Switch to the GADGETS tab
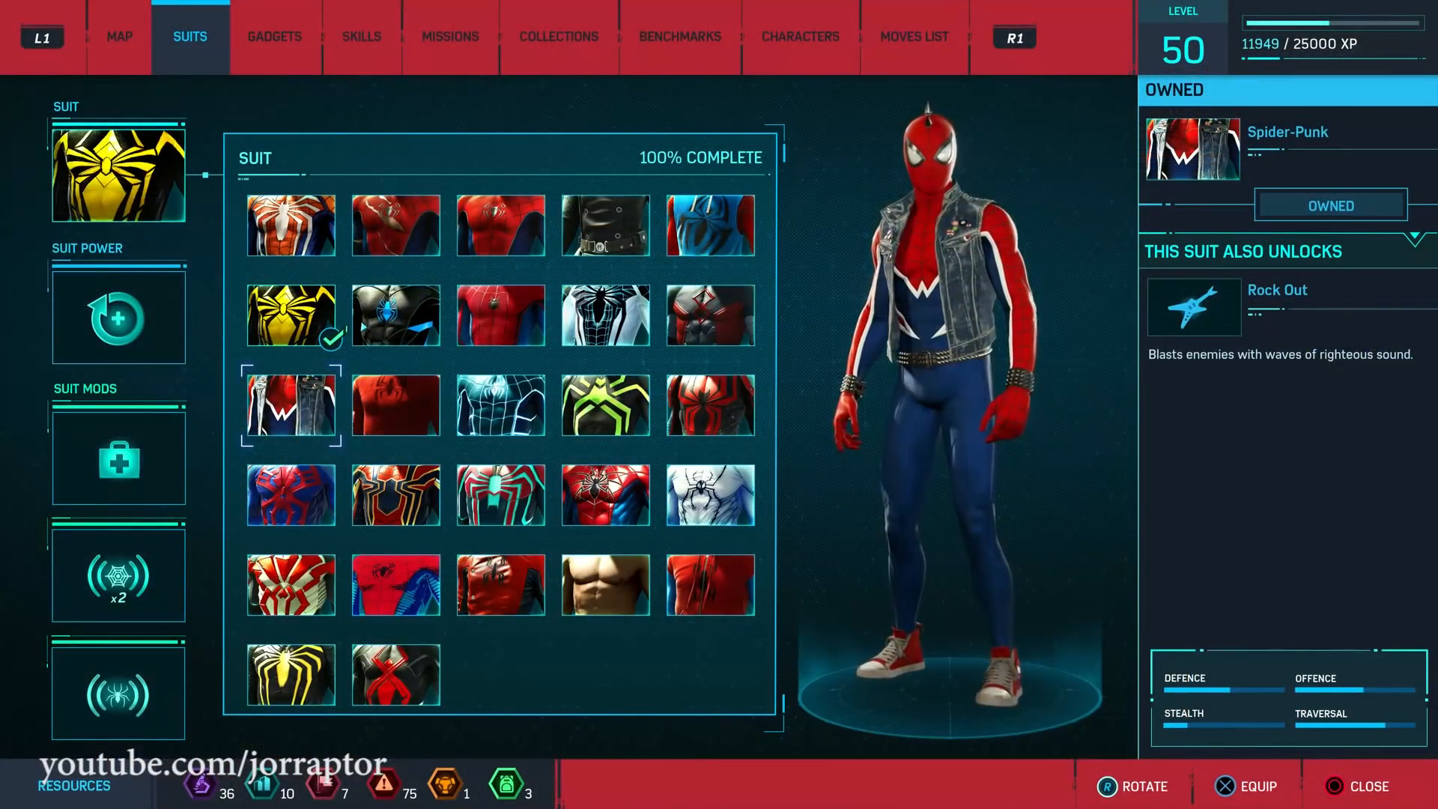Screen dimensions: 1438x809 point(275,37)
